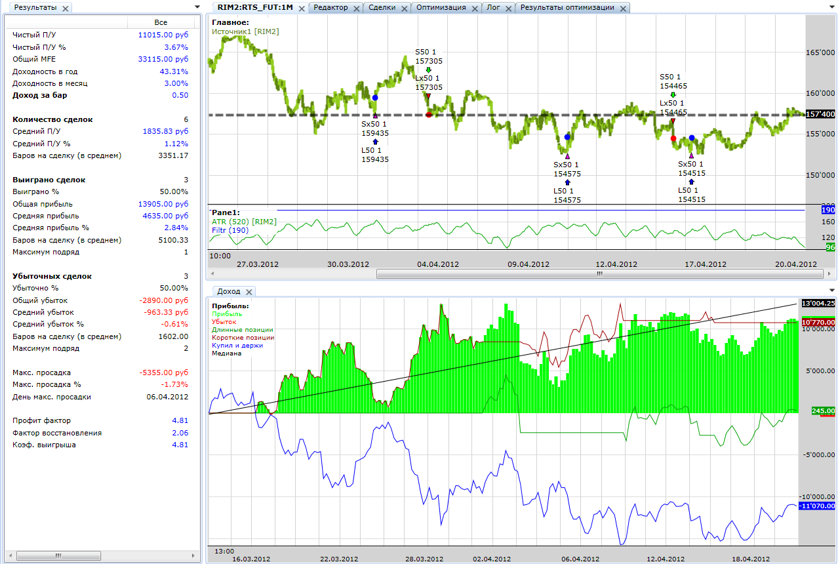Open the chart tab group dropdown arrow

831,7
